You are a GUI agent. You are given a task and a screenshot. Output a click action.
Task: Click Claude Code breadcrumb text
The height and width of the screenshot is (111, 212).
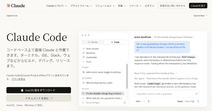[x=12, y=16]
